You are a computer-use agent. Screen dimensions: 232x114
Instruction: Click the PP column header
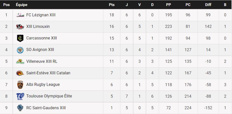click(169, 5)
